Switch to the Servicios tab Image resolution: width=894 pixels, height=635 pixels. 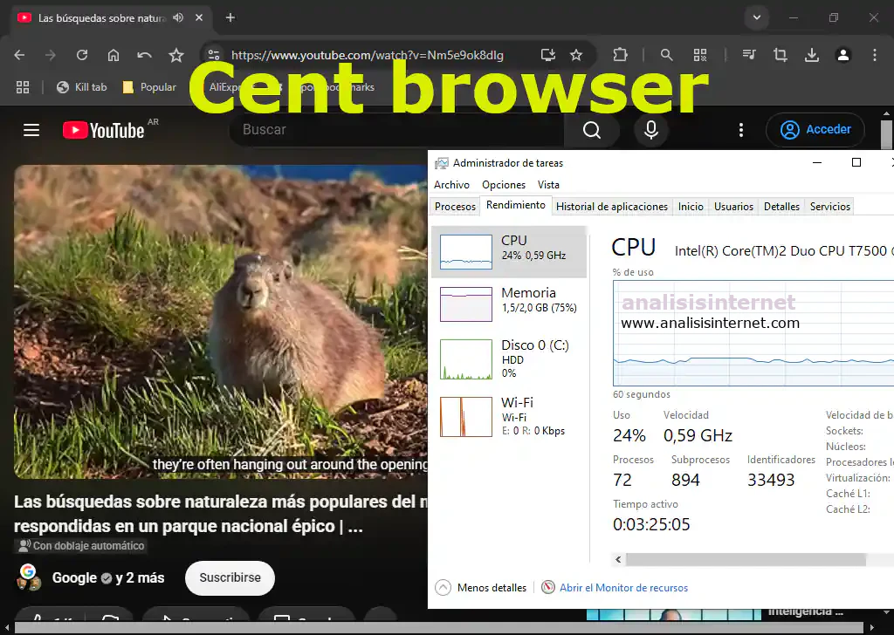pyautogui.click(x=830, y=206)
